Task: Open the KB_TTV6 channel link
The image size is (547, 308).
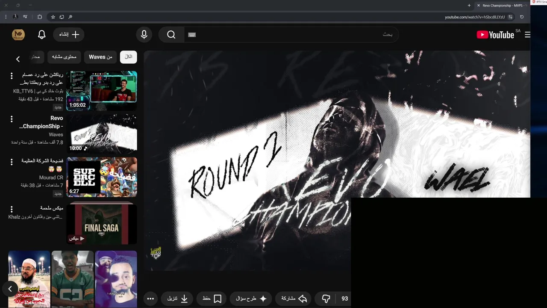Action: [x=38, y=91]
